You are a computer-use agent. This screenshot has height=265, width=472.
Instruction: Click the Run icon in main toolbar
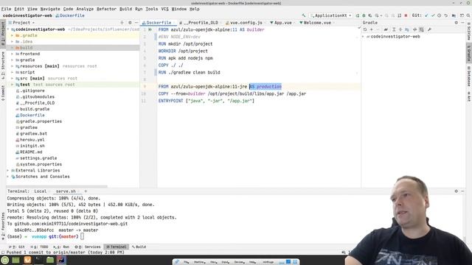pos(357,15)
